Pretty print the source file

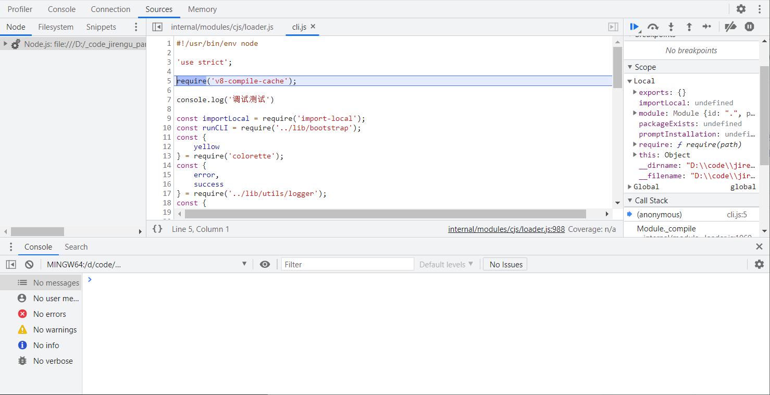pos(157,229)
